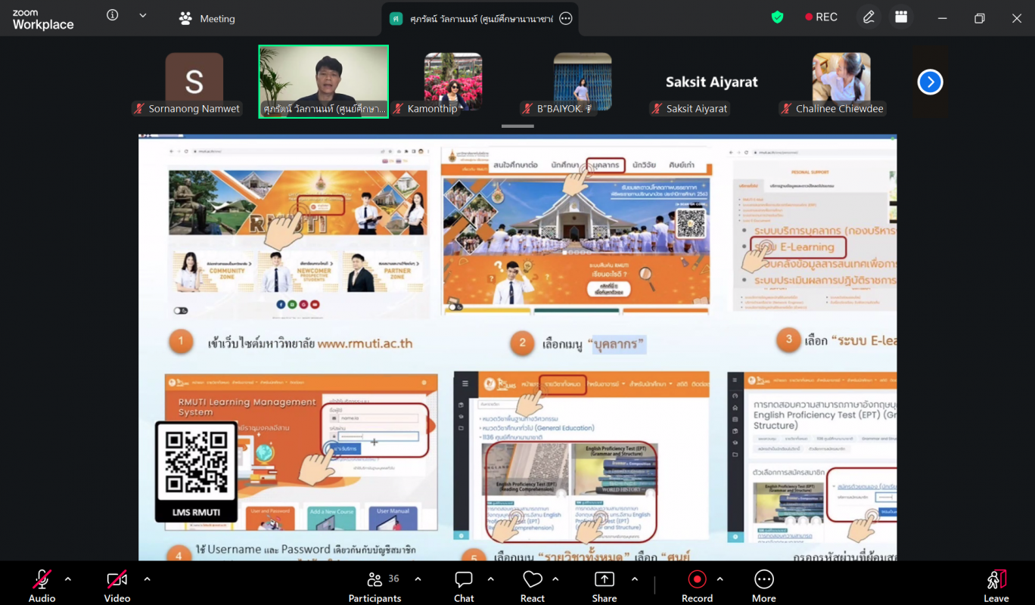This screenshot has height=605, width=1035.
Task: Open the More options menu
Action: pos(764,585)
